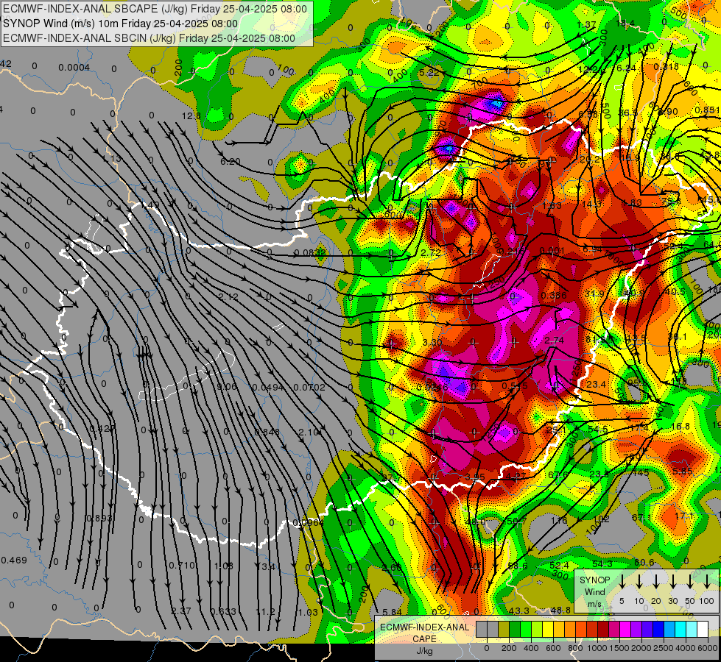Click station value 54.5
The width and height of the screenshot is (721, 662).
(598, 429)
